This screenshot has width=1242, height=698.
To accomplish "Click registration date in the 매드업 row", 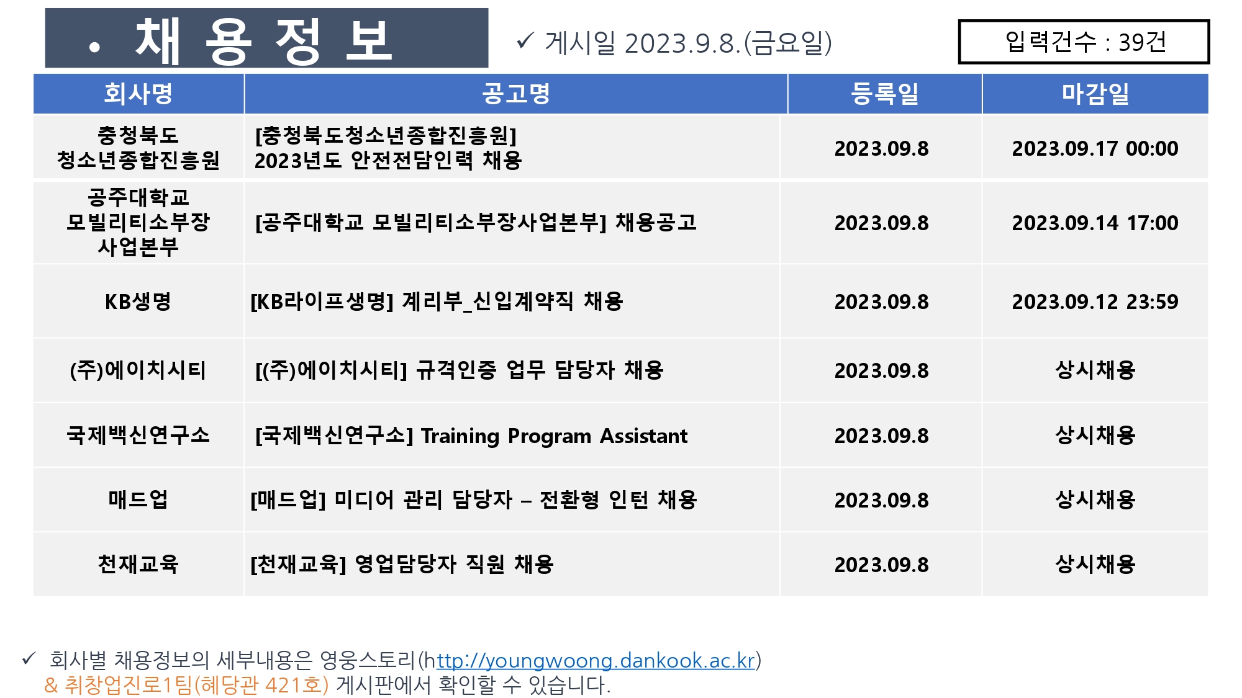I will [881, 501].
